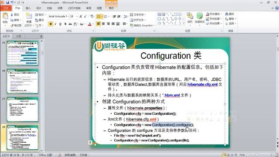Click the Redo icon in quick access toolbar
The image size is (279, 157).
point(18,2)
